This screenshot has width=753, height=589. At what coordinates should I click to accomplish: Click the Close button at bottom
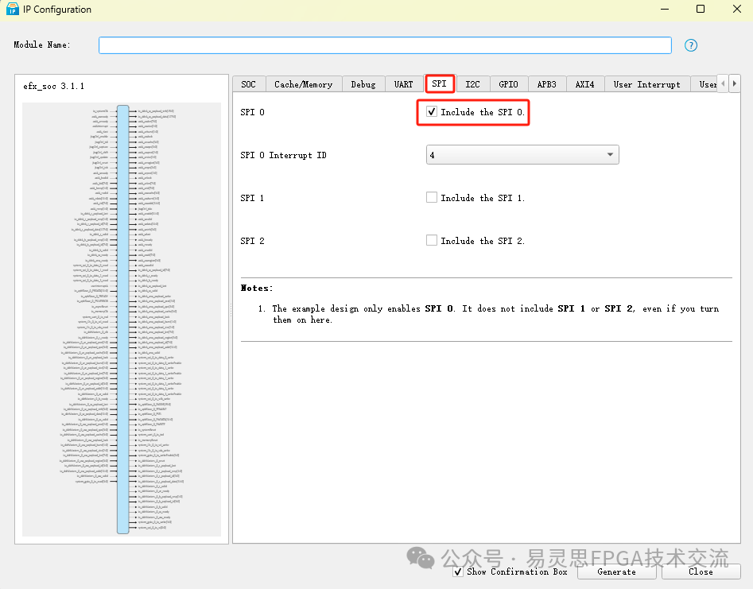(x=701, y=572)
